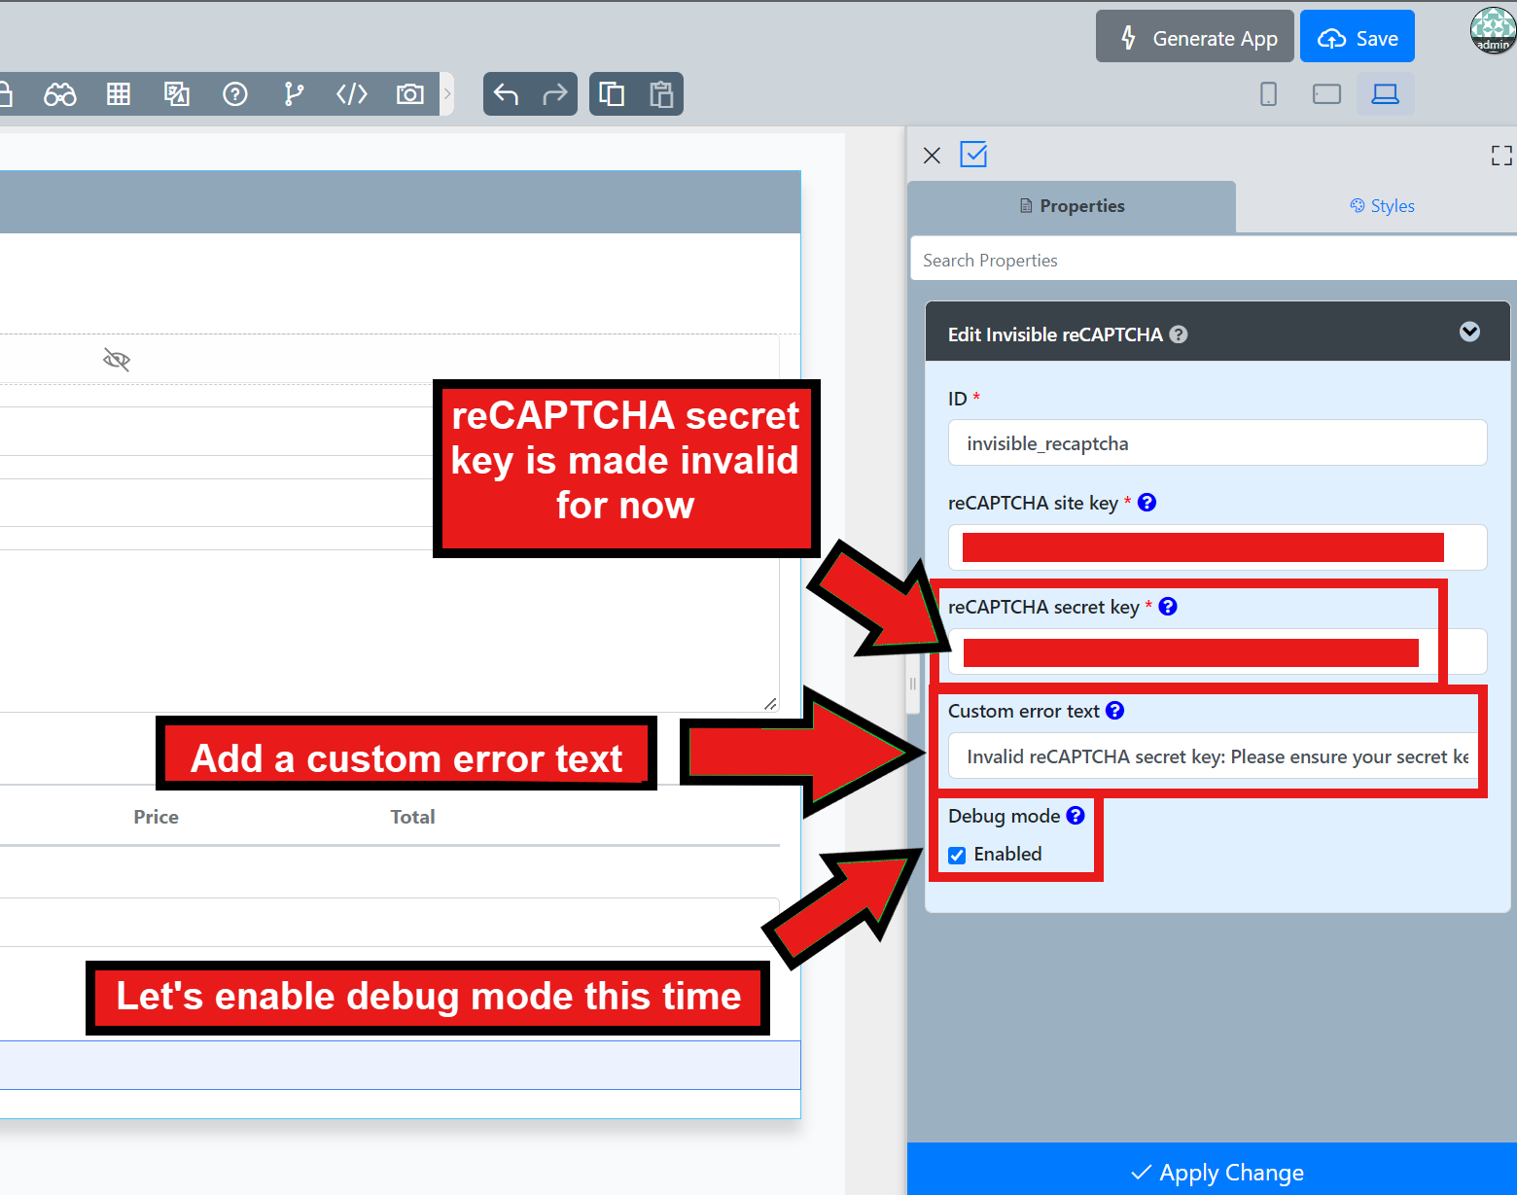Click the Price column header

[157, 817]
